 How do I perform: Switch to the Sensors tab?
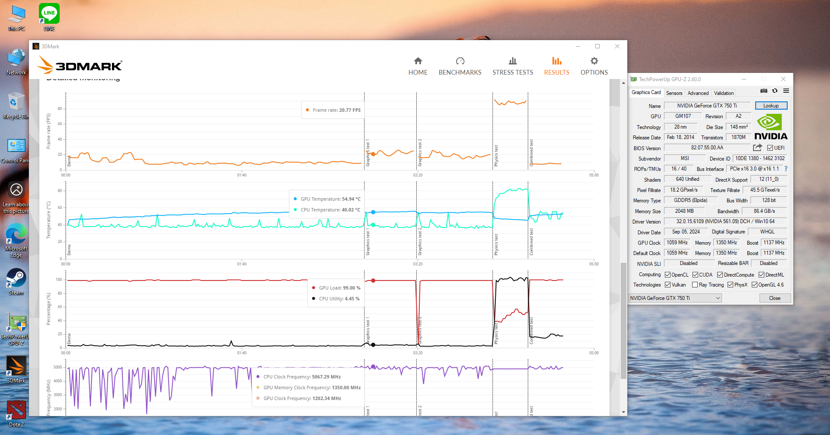point(674,93)
